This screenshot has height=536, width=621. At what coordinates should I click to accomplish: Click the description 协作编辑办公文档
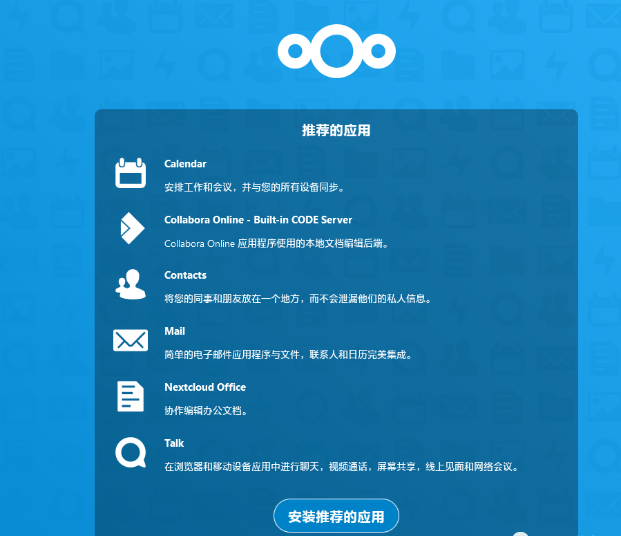[207, 410]
